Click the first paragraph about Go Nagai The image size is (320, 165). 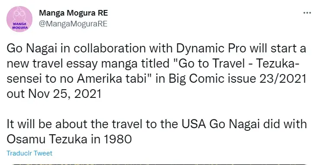[x=157, y=71]
